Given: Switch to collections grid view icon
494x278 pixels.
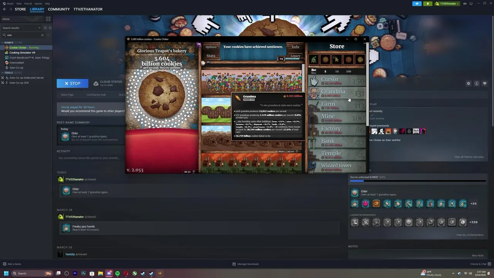Looking at the screenshot, I should click(x=48, y=19).
